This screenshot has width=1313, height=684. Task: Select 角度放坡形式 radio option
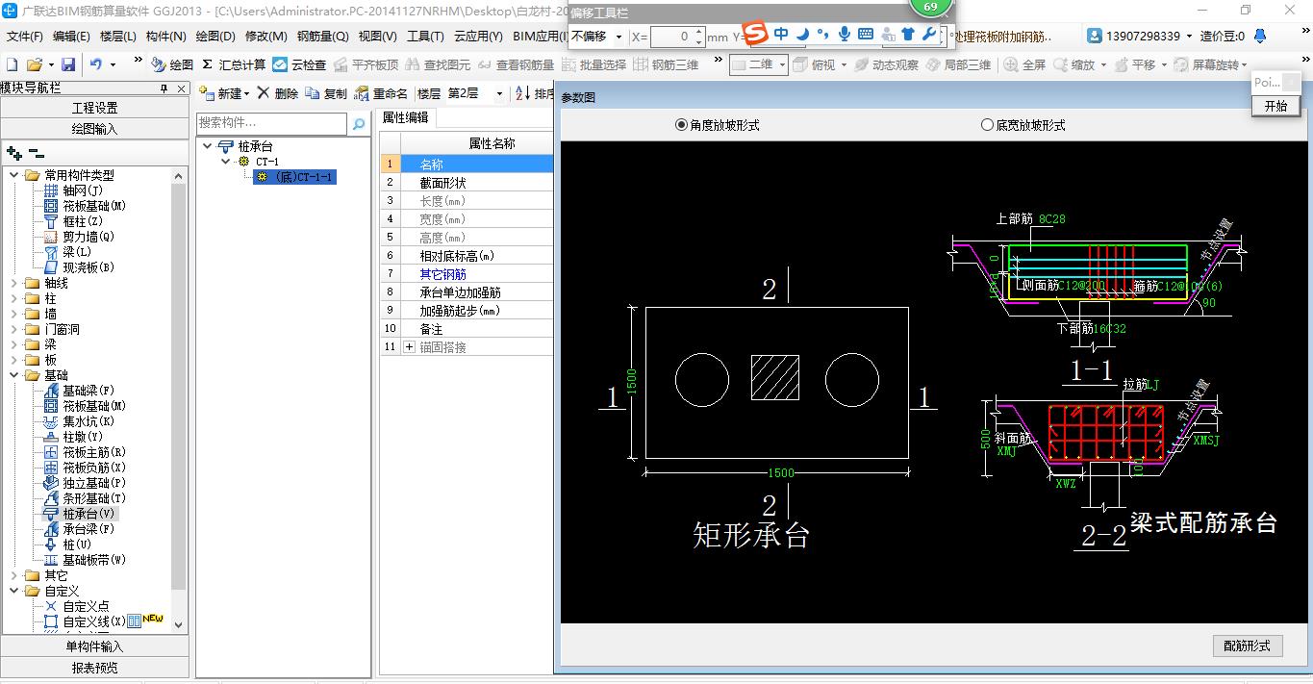(717, 125)
